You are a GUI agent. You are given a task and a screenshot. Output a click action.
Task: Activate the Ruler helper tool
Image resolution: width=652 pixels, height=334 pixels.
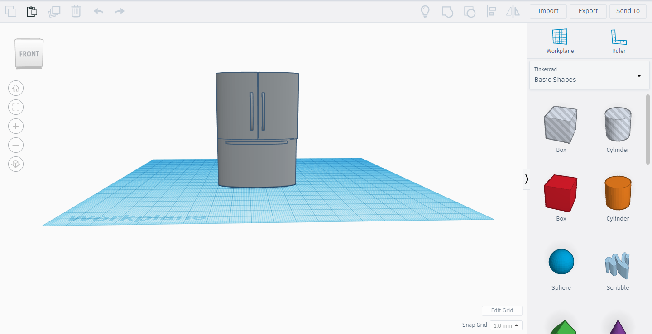tap(619, 41)
